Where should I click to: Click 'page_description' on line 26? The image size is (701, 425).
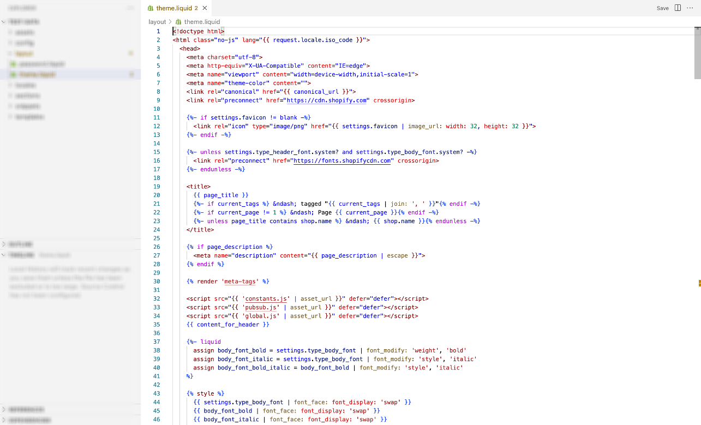tap(235, 247)
